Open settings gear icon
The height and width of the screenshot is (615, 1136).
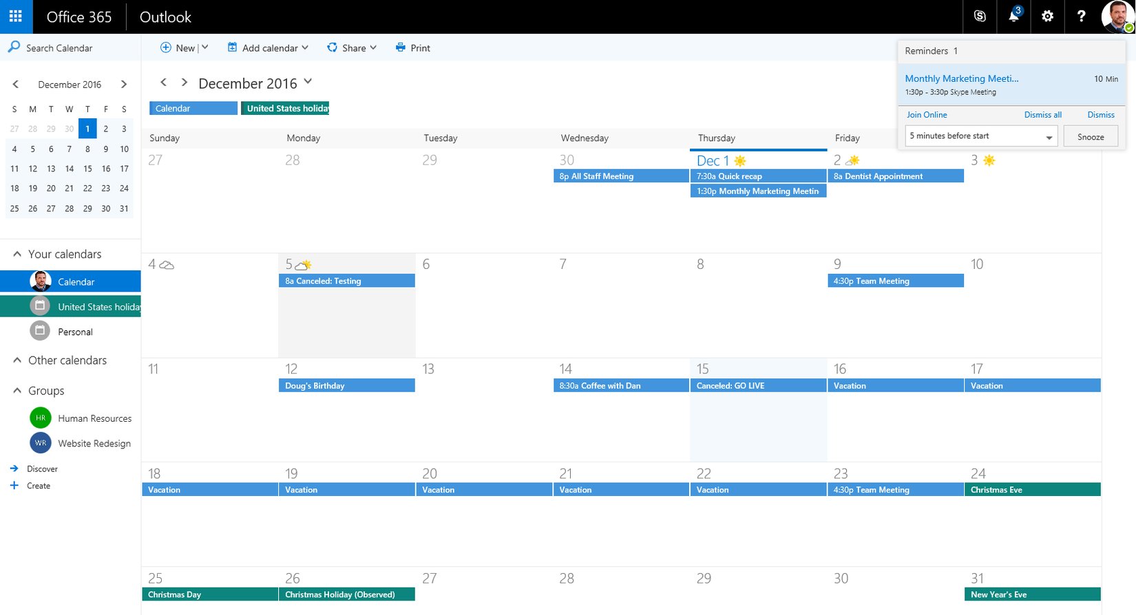coord(1047,17)
